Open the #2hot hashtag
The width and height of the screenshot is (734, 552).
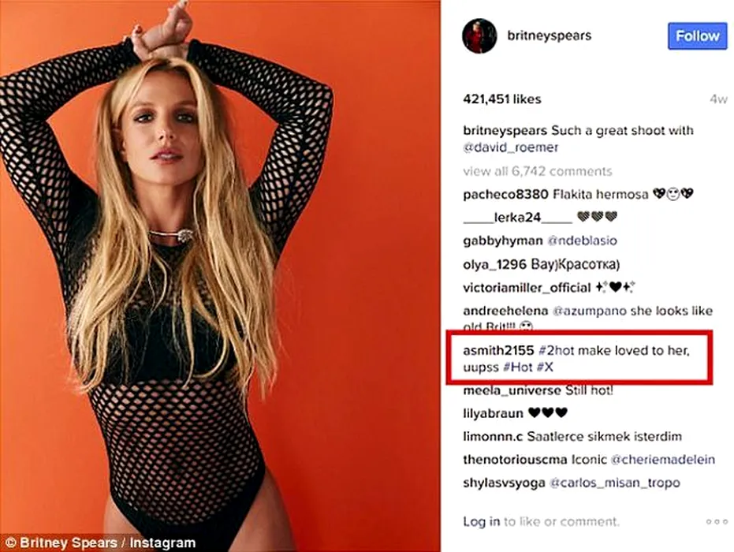[556, 351]
